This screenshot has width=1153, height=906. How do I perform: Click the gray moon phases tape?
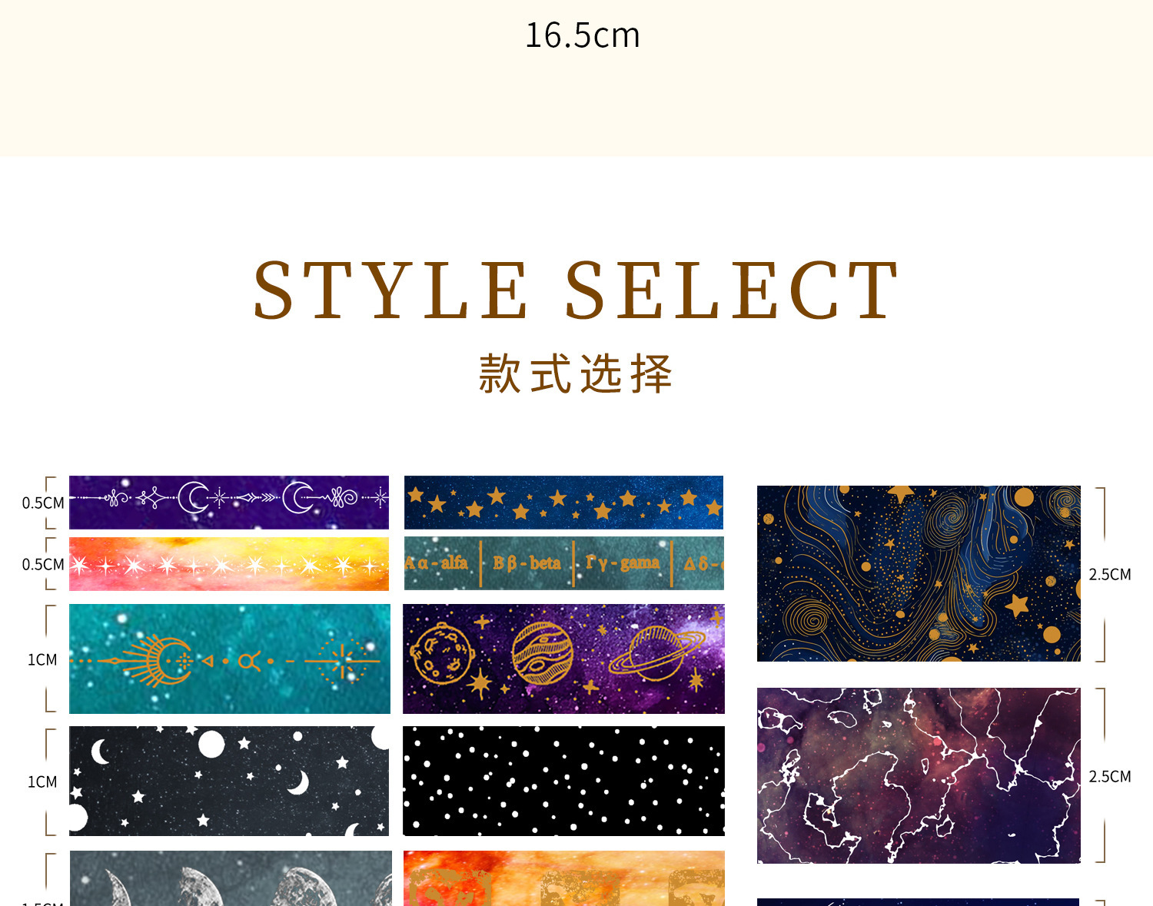pyautogui.click(x=231, y=878)
